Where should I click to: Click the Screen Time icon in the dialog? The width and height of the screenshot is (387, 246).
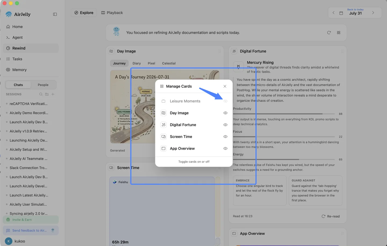tap(163, 136)
